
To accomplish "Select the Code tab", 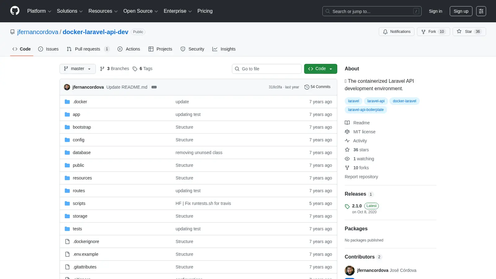I will click(x=22, y=49).
